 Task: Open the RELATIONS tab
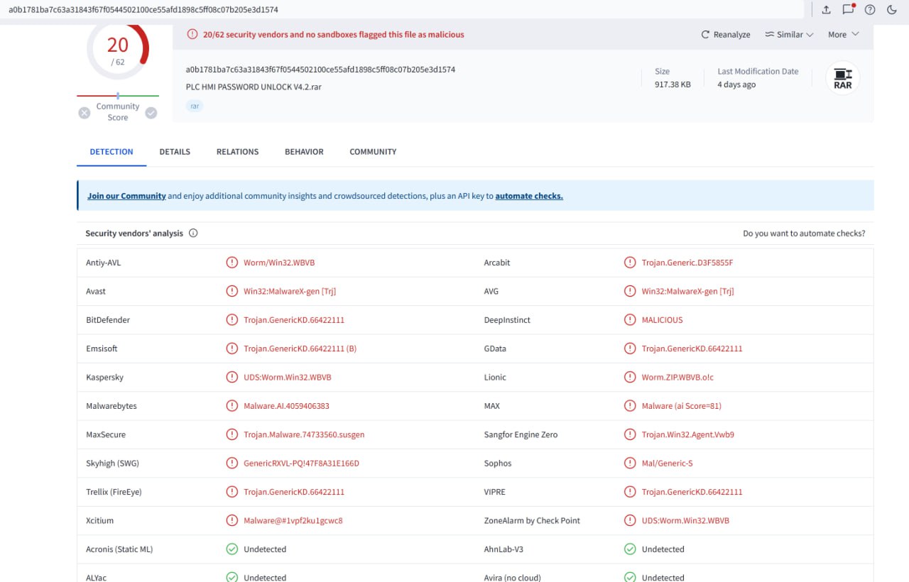point(237,152)
